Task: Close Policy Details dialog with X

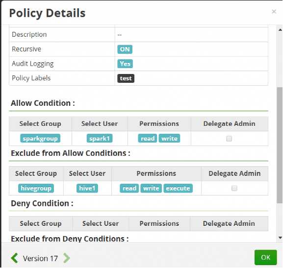Action: [274, 12]
